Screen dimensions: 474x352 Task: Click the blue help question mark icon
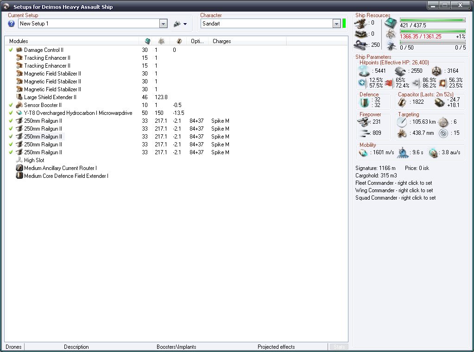(x=11, y=24)
